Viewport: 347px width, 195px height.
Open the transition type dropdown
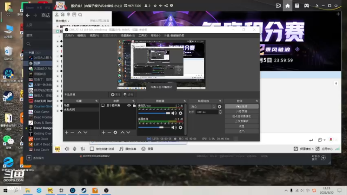[202, 107]
